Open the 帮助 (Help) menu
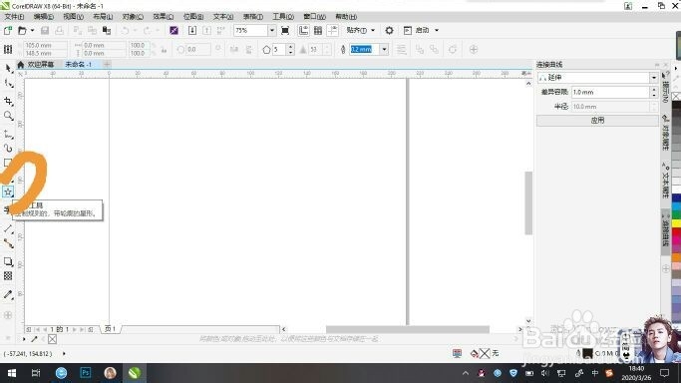This screenshot has width=681, height=383. pyautogui.click(x=346, y=17)
